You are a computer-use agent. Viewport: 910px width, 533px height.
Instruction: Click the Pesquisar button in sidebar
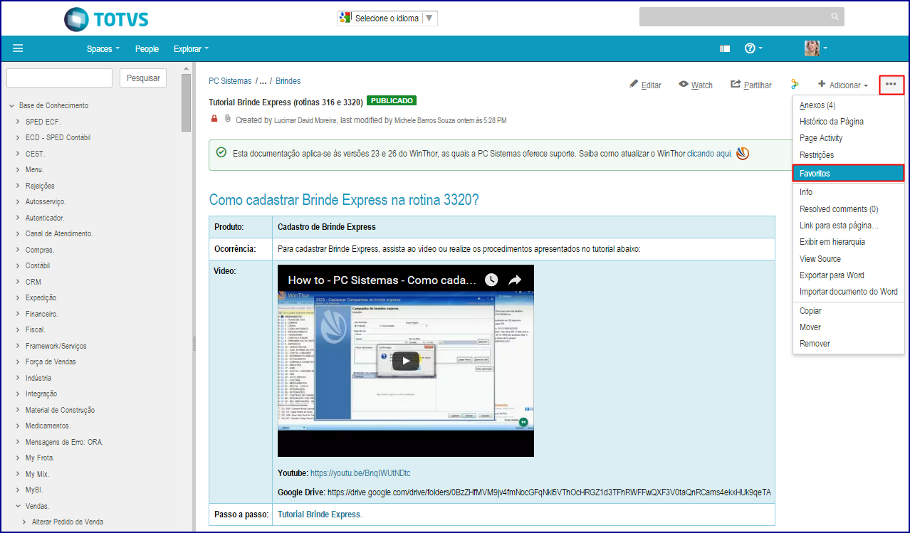143,78
